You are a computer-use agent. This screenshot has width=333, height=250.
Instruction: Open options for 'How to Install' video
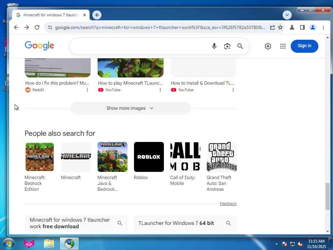[233, 90]
